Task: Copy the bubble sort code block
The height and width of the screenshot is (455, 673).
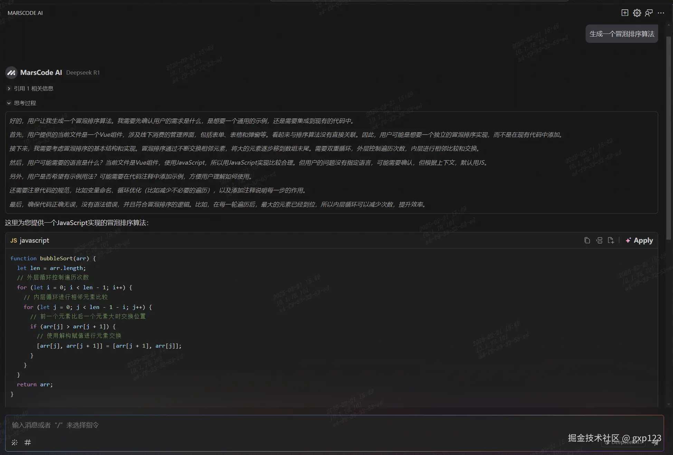Action: pos(587,240)
